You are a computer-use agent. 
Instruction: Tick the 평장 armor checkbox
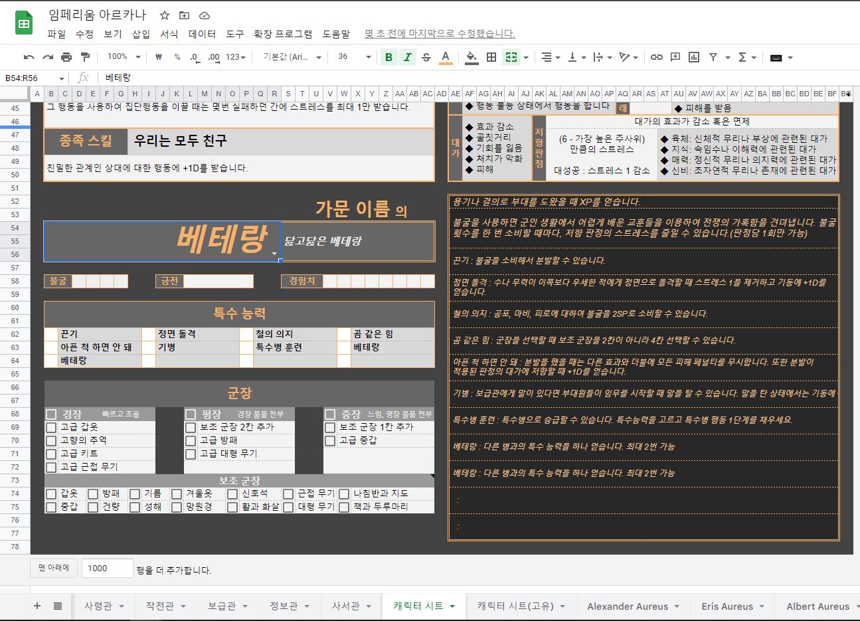click(x=191, y=414)
